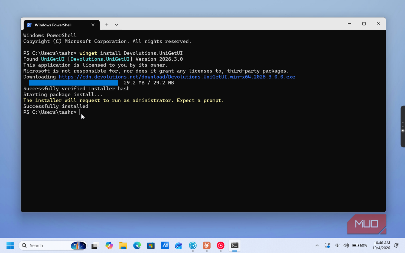Click the side panel handle on screen edge
This screenshot has width=405, height=253.
click(403, 126)
